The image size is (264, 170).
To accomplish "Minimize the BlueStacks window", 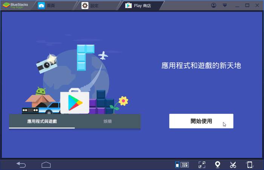I will [x=237, y=6].
